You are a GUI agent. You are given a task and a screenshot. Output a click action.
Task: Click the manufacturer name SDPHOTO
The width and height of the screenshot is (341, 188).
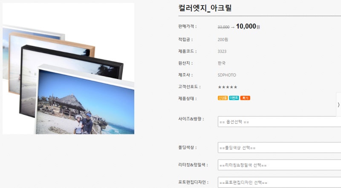coord(227,75)
